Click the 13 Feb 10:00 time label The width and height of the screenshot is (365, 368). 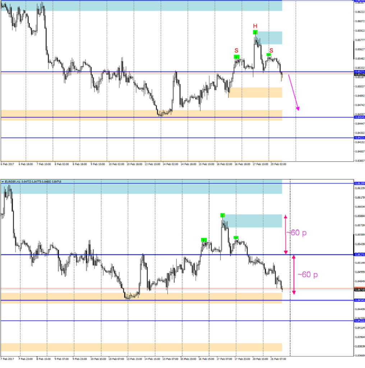pyautogui.click(x=152, y=164)
